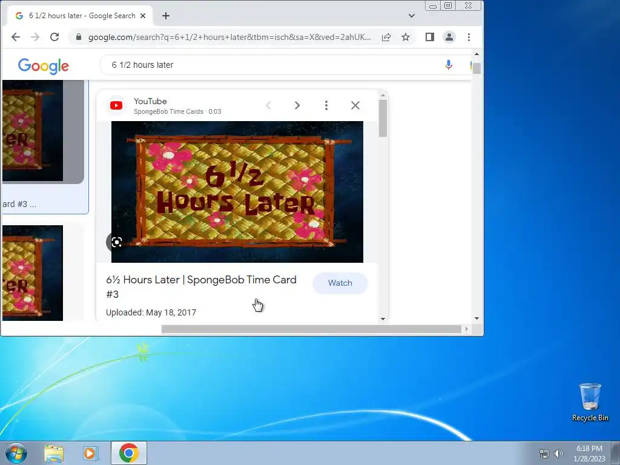Reload the page with the refresh icon
Viewport: 620px width, 465px height.
tap(54, 37)
